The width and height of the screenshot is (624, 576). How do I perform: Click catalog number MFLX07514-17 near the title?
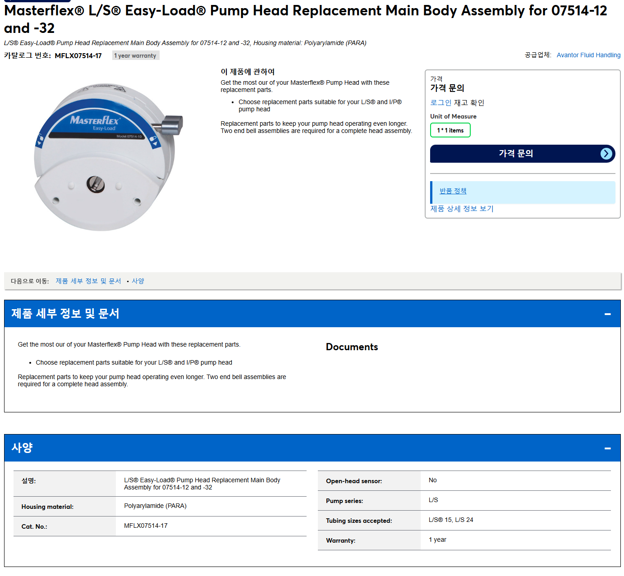pyautogui.click(x=78, y=56)
